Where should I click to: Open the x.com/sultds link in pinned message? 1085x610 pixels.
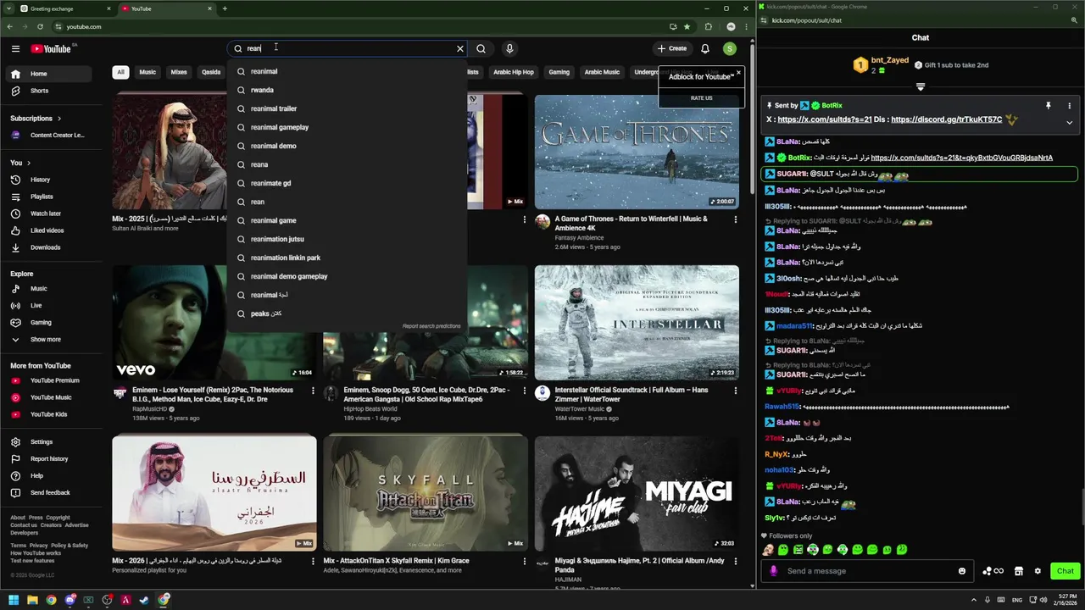pos(825,119)
